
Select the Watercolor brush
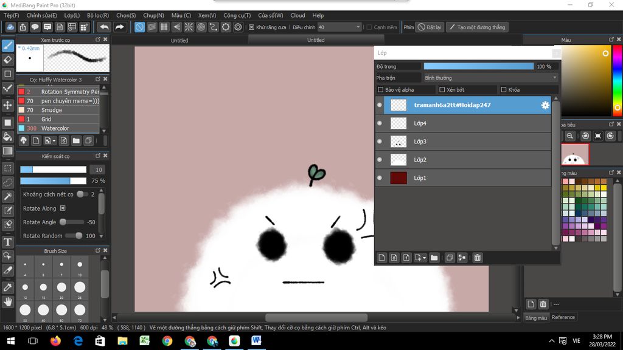click(58, 128)
